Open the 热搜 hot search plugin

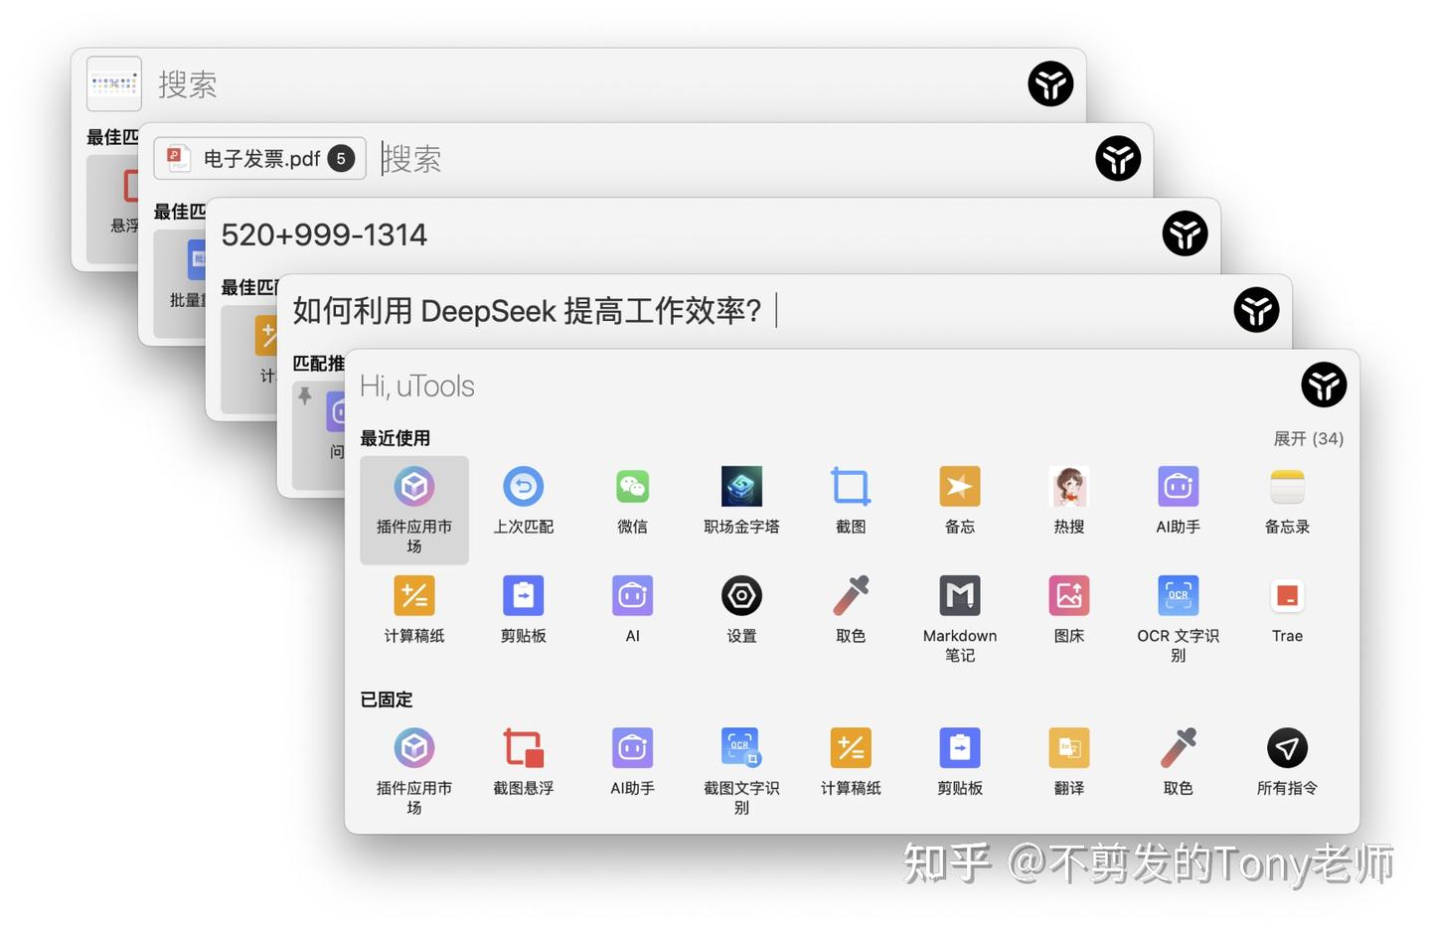(1068, 487)
